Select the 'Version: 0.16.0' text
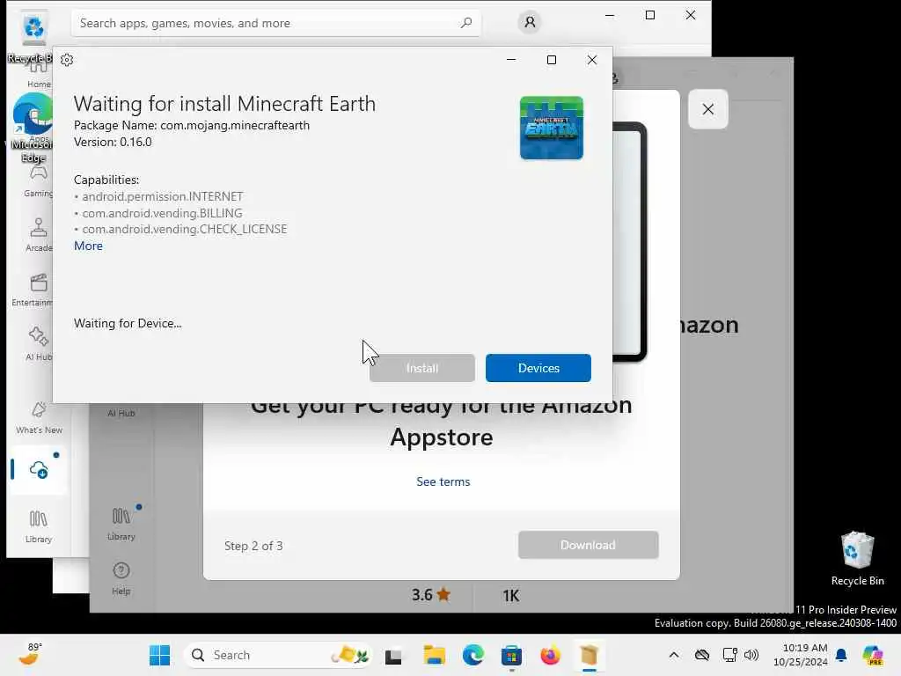Screen dimensions: 901x676 point(113,142)
